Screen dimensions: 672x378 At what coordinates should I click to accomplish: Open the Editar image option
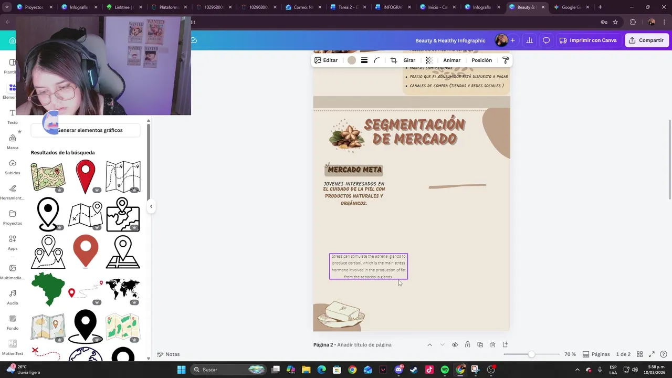click(x=326, y=60)
